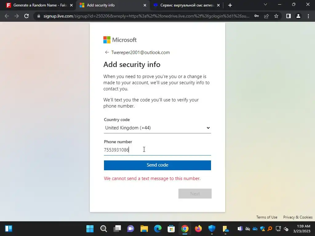315x236 pixels.
Task: Click the Send code button
Action: point(157,165)
